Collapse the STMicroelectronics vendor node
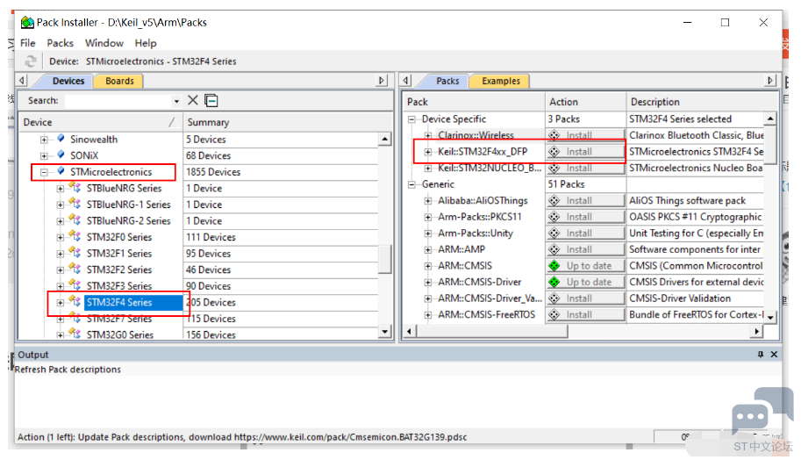801x460 pixels. click(x=45, y=172)
